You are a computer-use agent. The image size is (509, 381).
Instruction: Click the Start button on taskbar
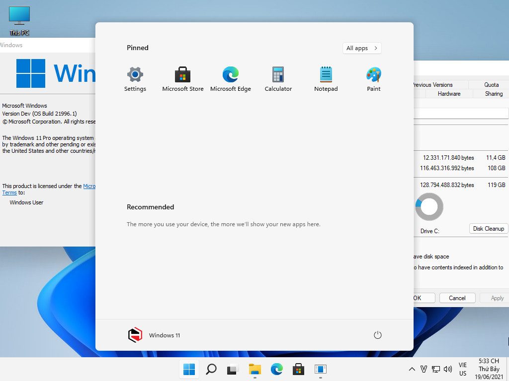click(x=189, y=369)
